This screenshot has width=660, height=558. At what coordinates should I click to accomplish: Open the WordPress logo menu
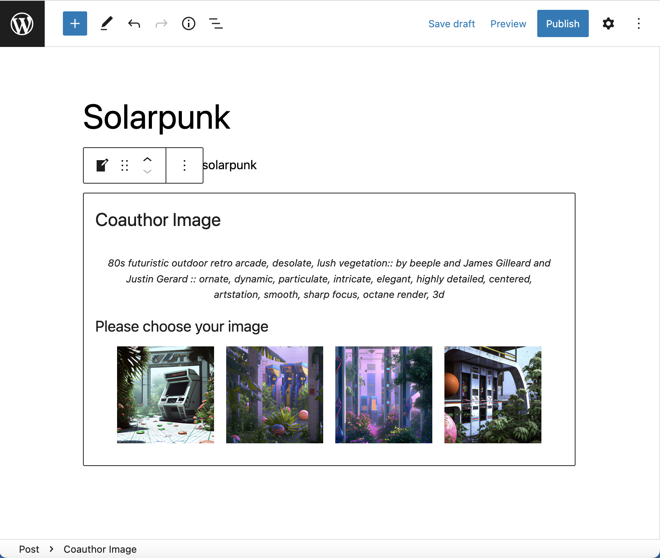[22, 23]
